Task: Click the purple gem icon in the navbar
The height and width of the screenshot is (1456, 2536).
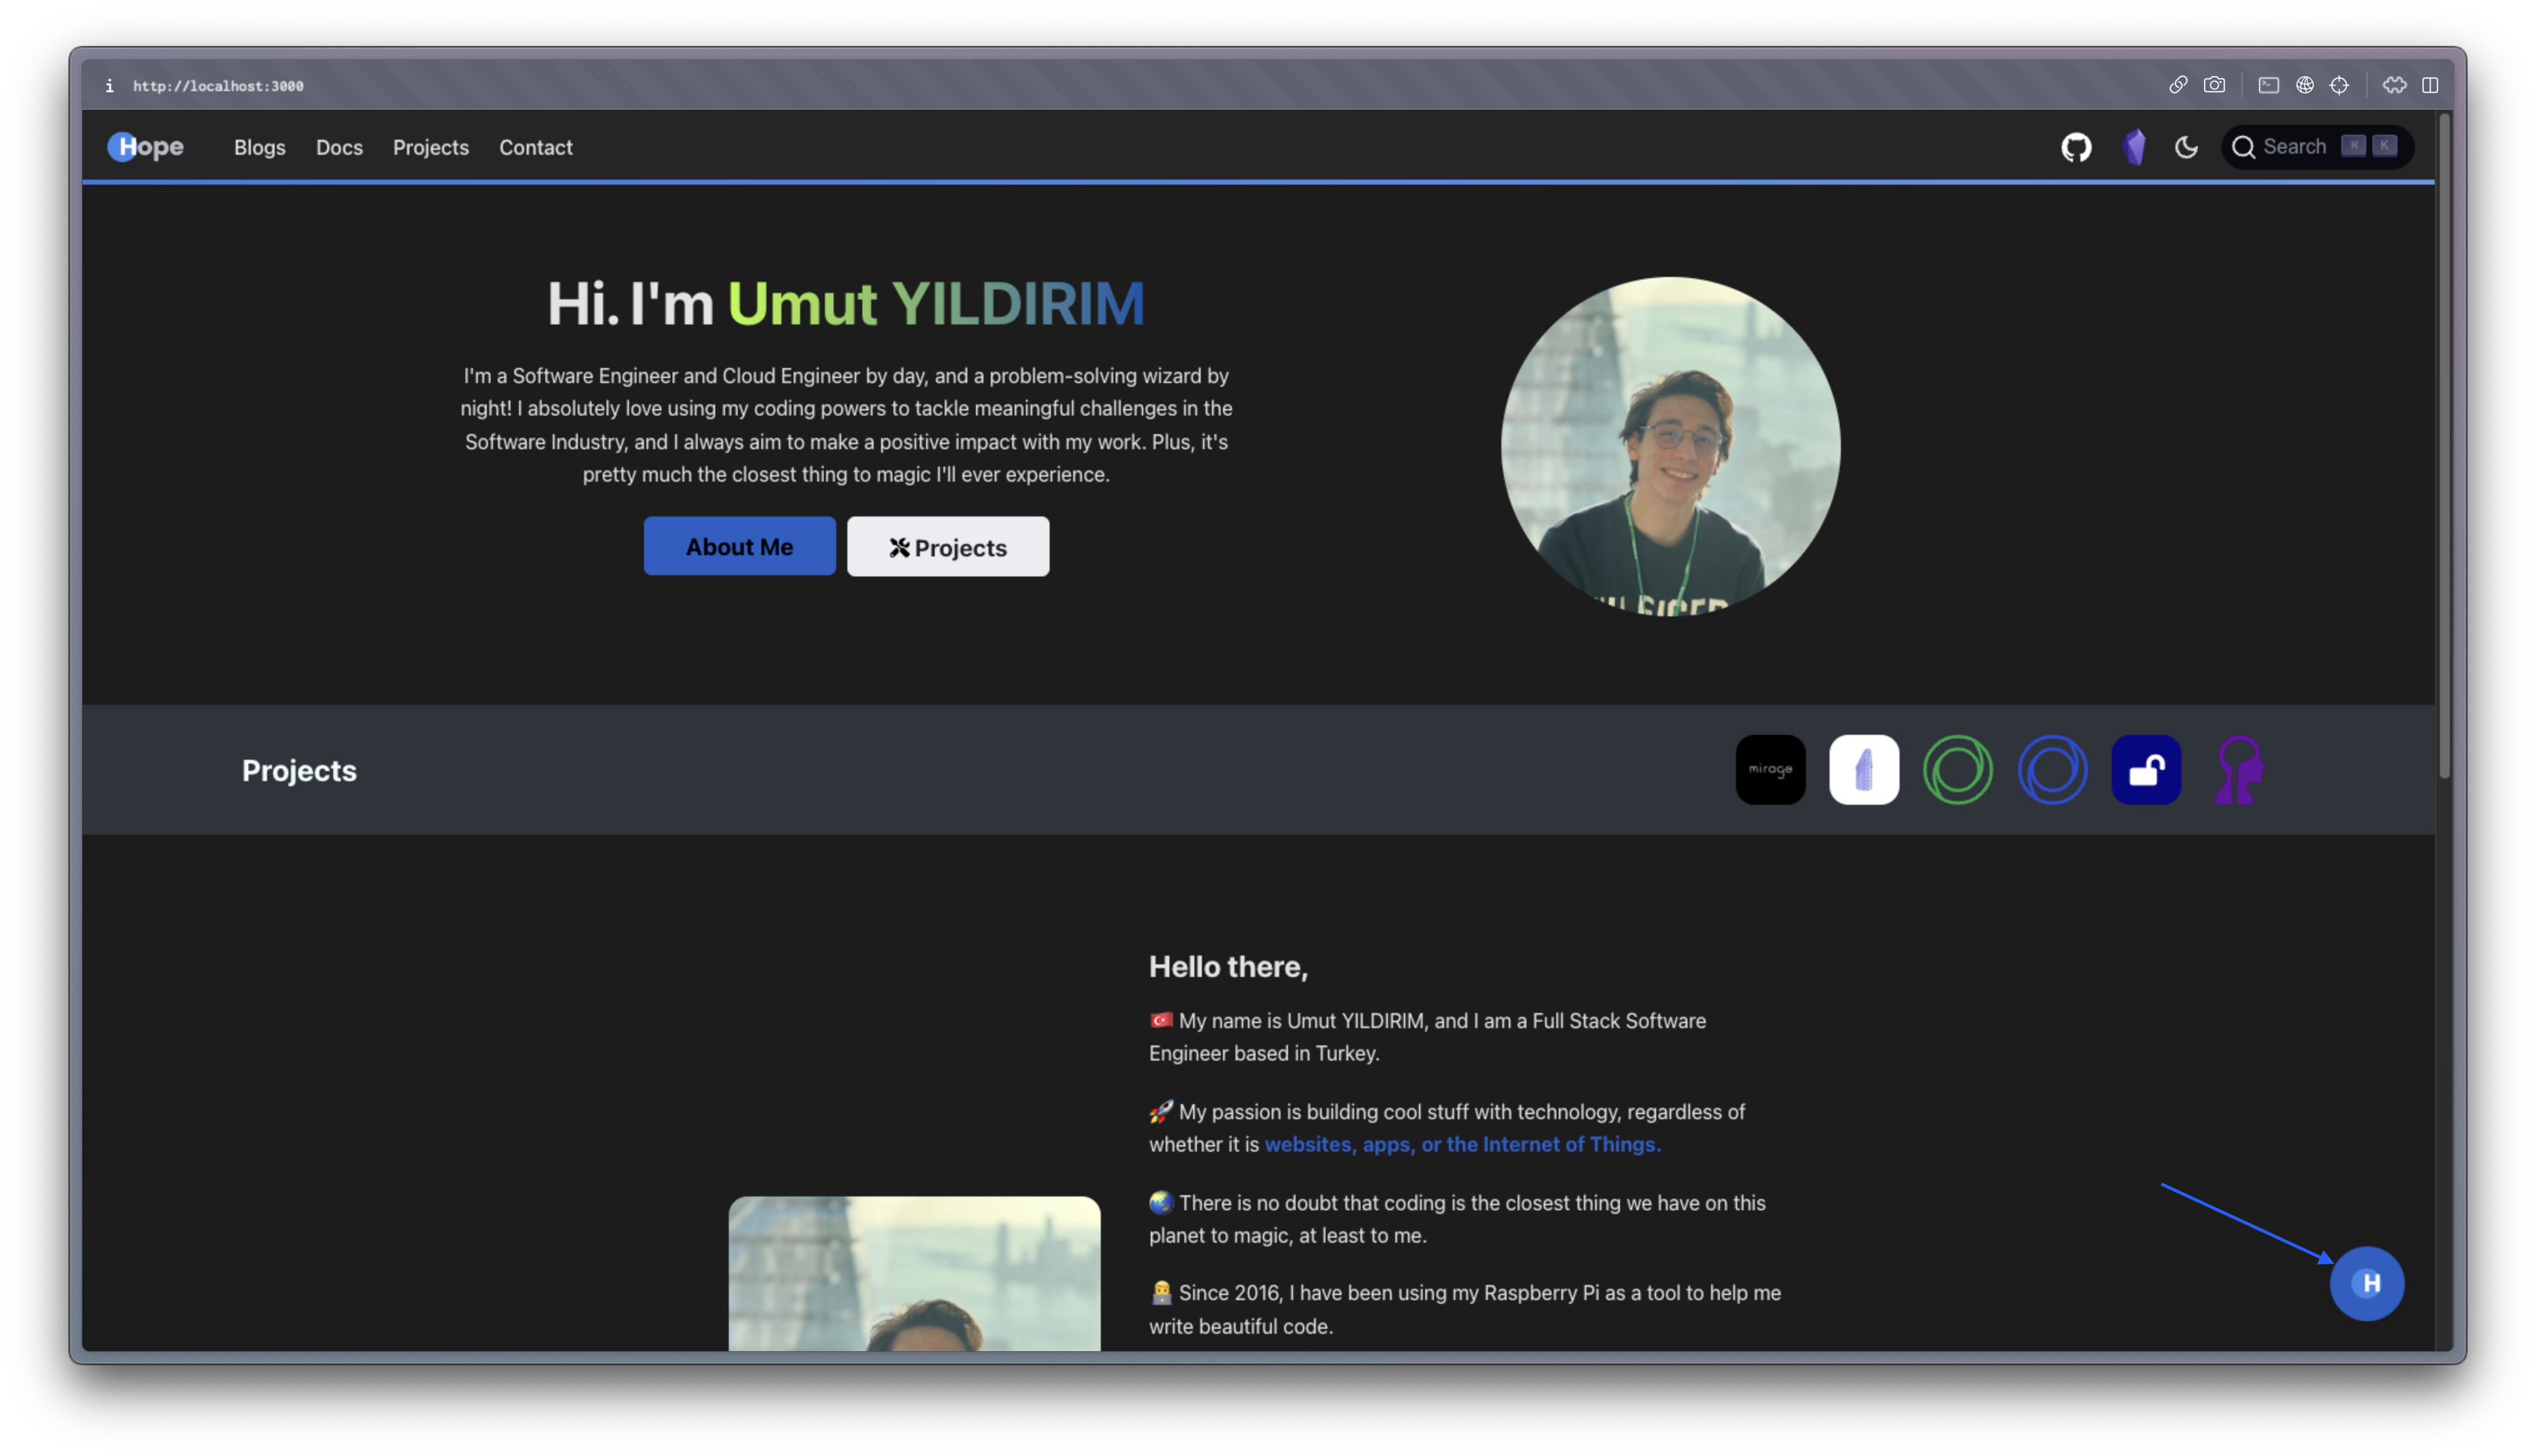Action: click(2133, 147)
